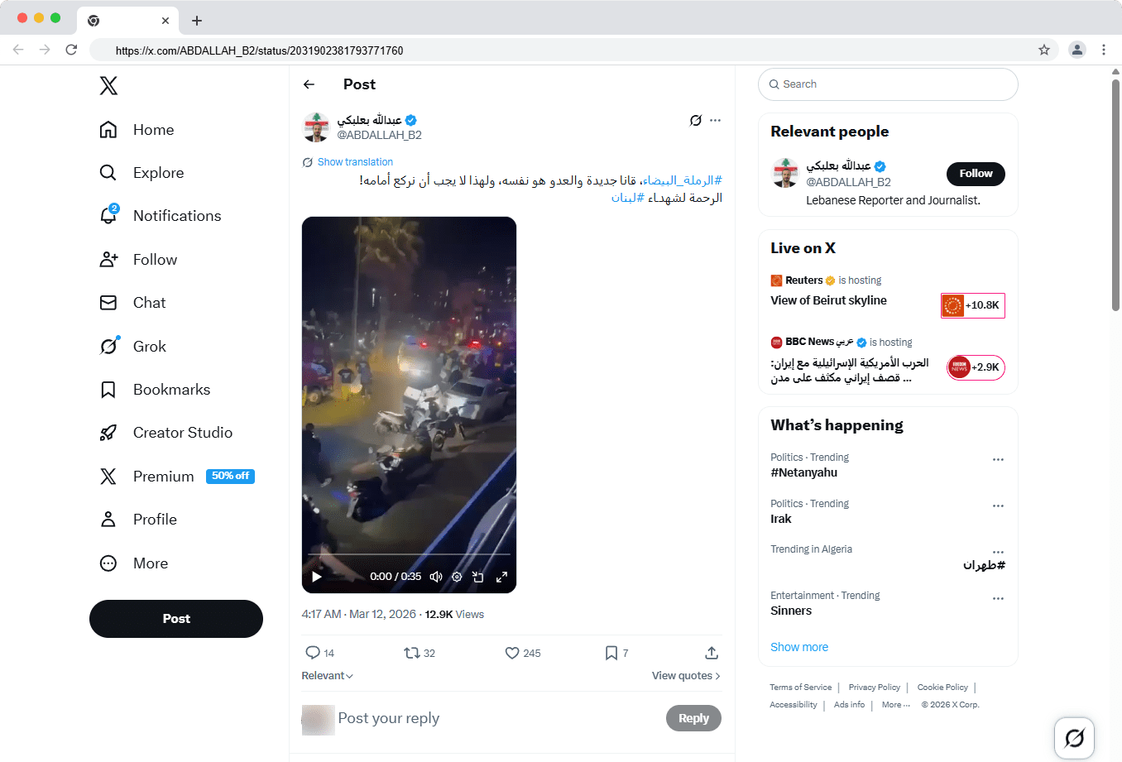Like the post with heart icon
Image resolution: width=1122 pixels, height=762 pixels.
pos(512,653)
